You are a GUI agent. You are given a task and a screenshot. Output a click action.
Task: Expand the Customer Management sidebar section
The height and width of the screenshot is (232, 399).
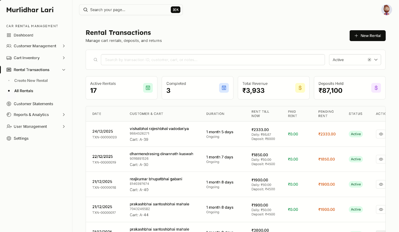[x=64, y=46]
